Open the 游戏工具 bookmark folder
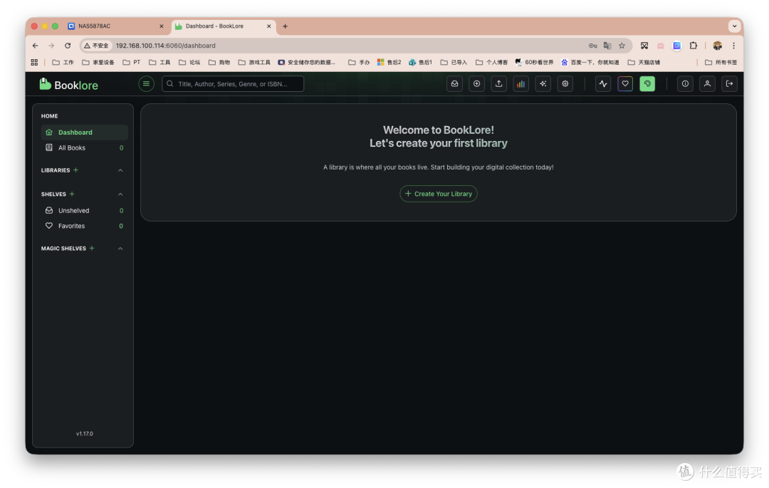 coord(254,62)
